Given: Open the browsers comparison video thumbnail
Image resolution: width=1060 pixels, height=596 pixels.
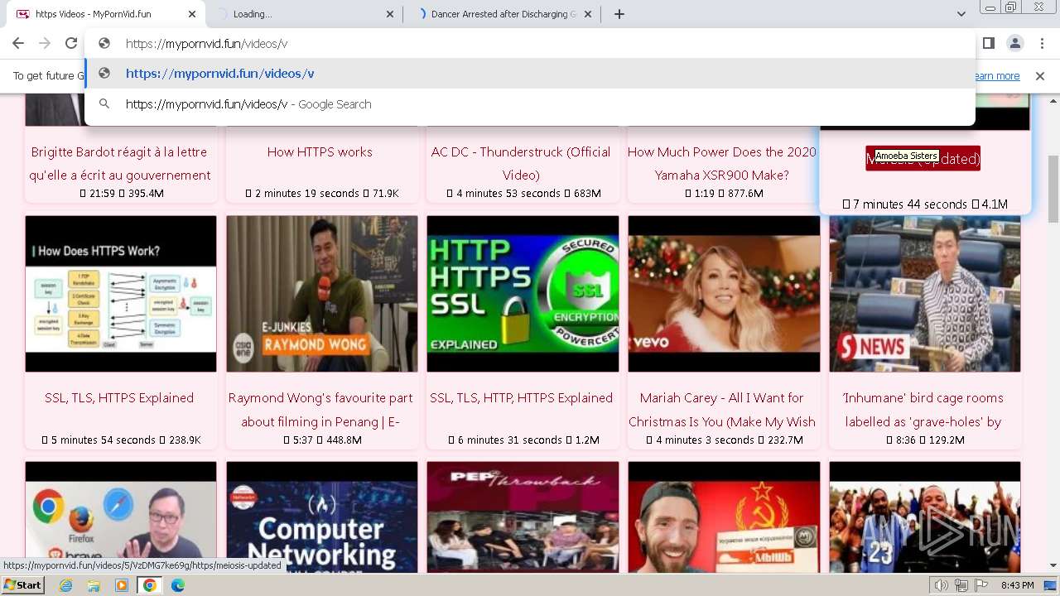Looking at the screenshot, I should click(x=121, y=517).
